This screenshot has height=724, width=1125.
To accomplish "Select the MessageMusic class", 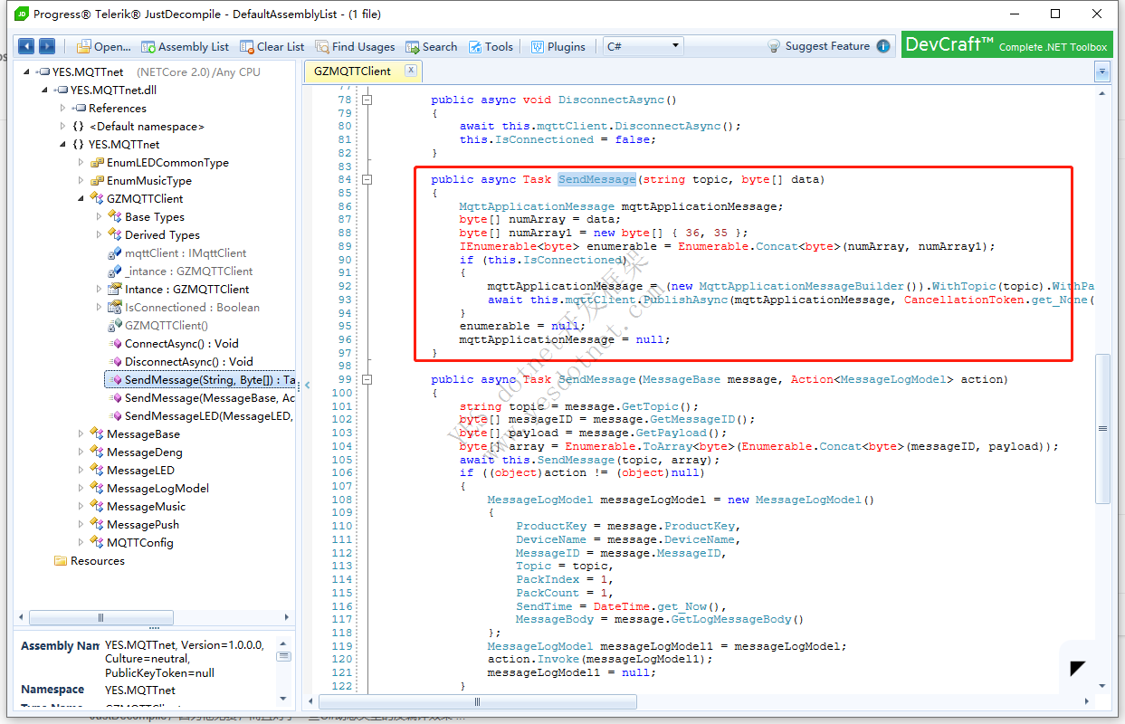I will pyautogui.click(x=146, y=506).
